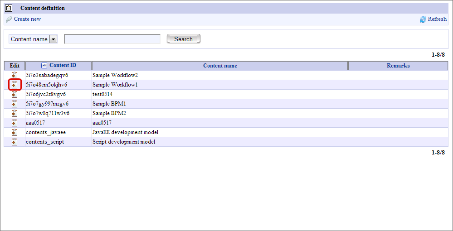This screenshot has width=453, height=231.
Task: Click the Refresh arrows icon
Action: click(423, 19)
